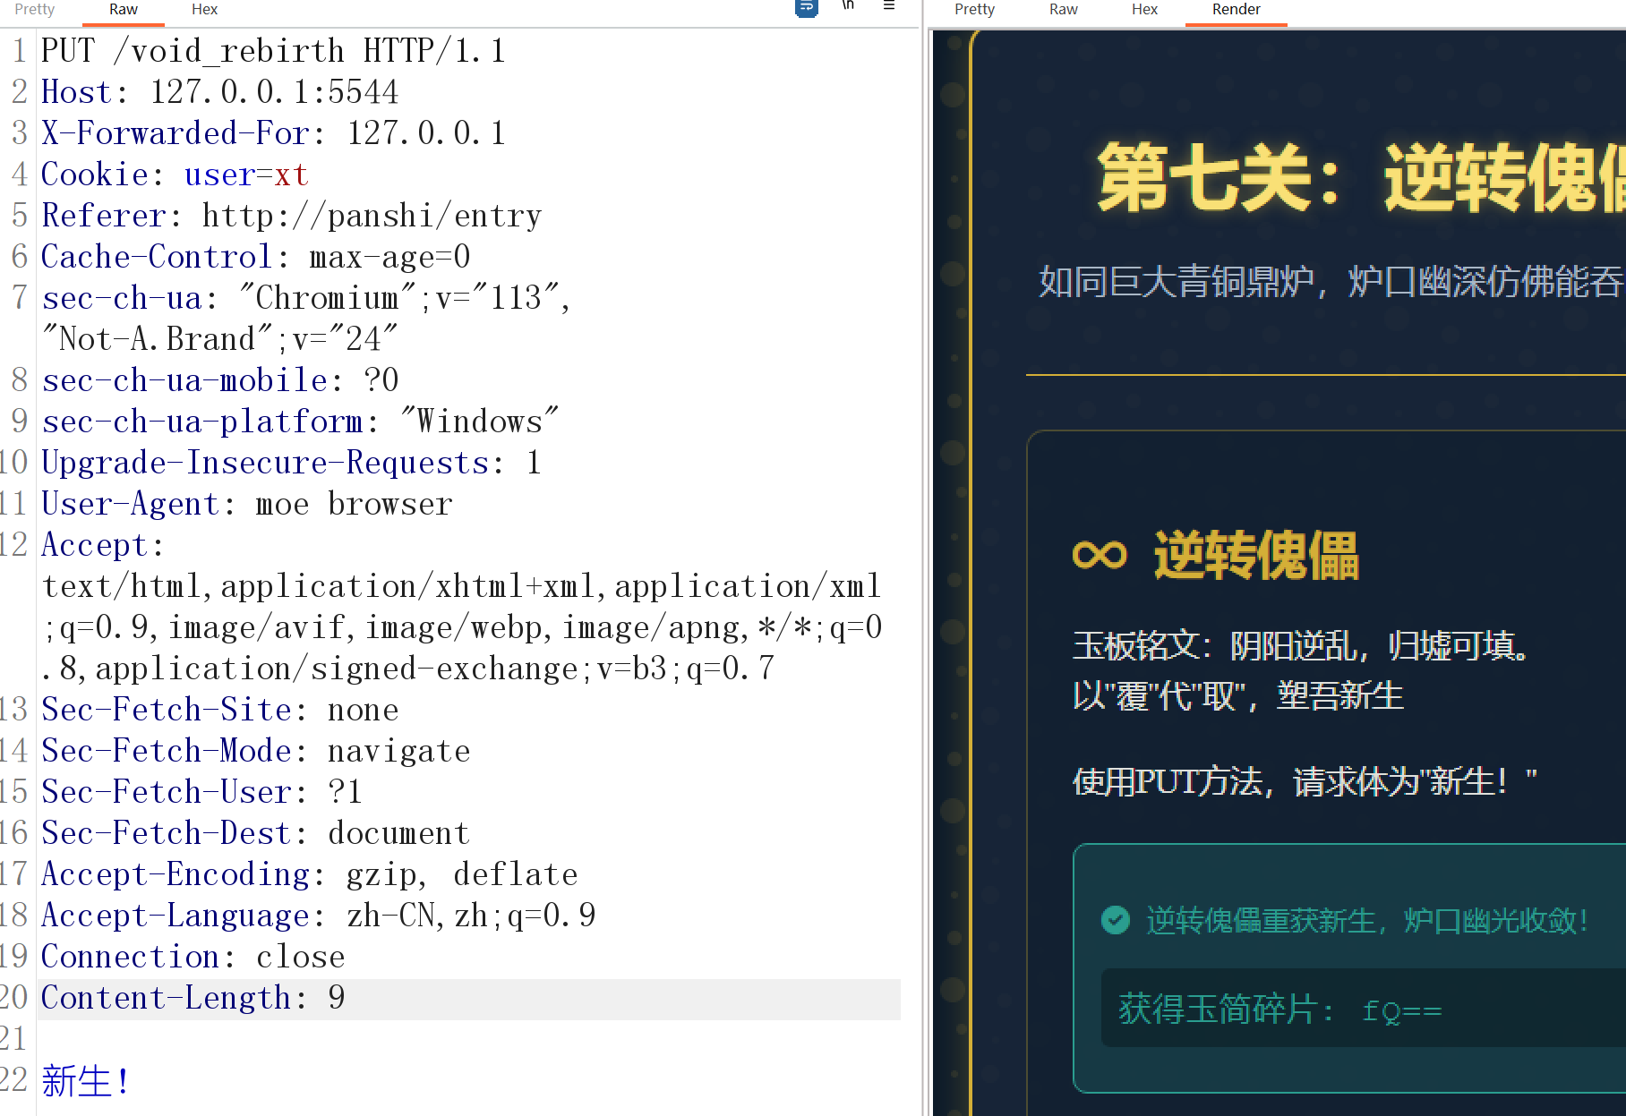Open the request Hex tab
The image size is (1626, 1116).
204,9
